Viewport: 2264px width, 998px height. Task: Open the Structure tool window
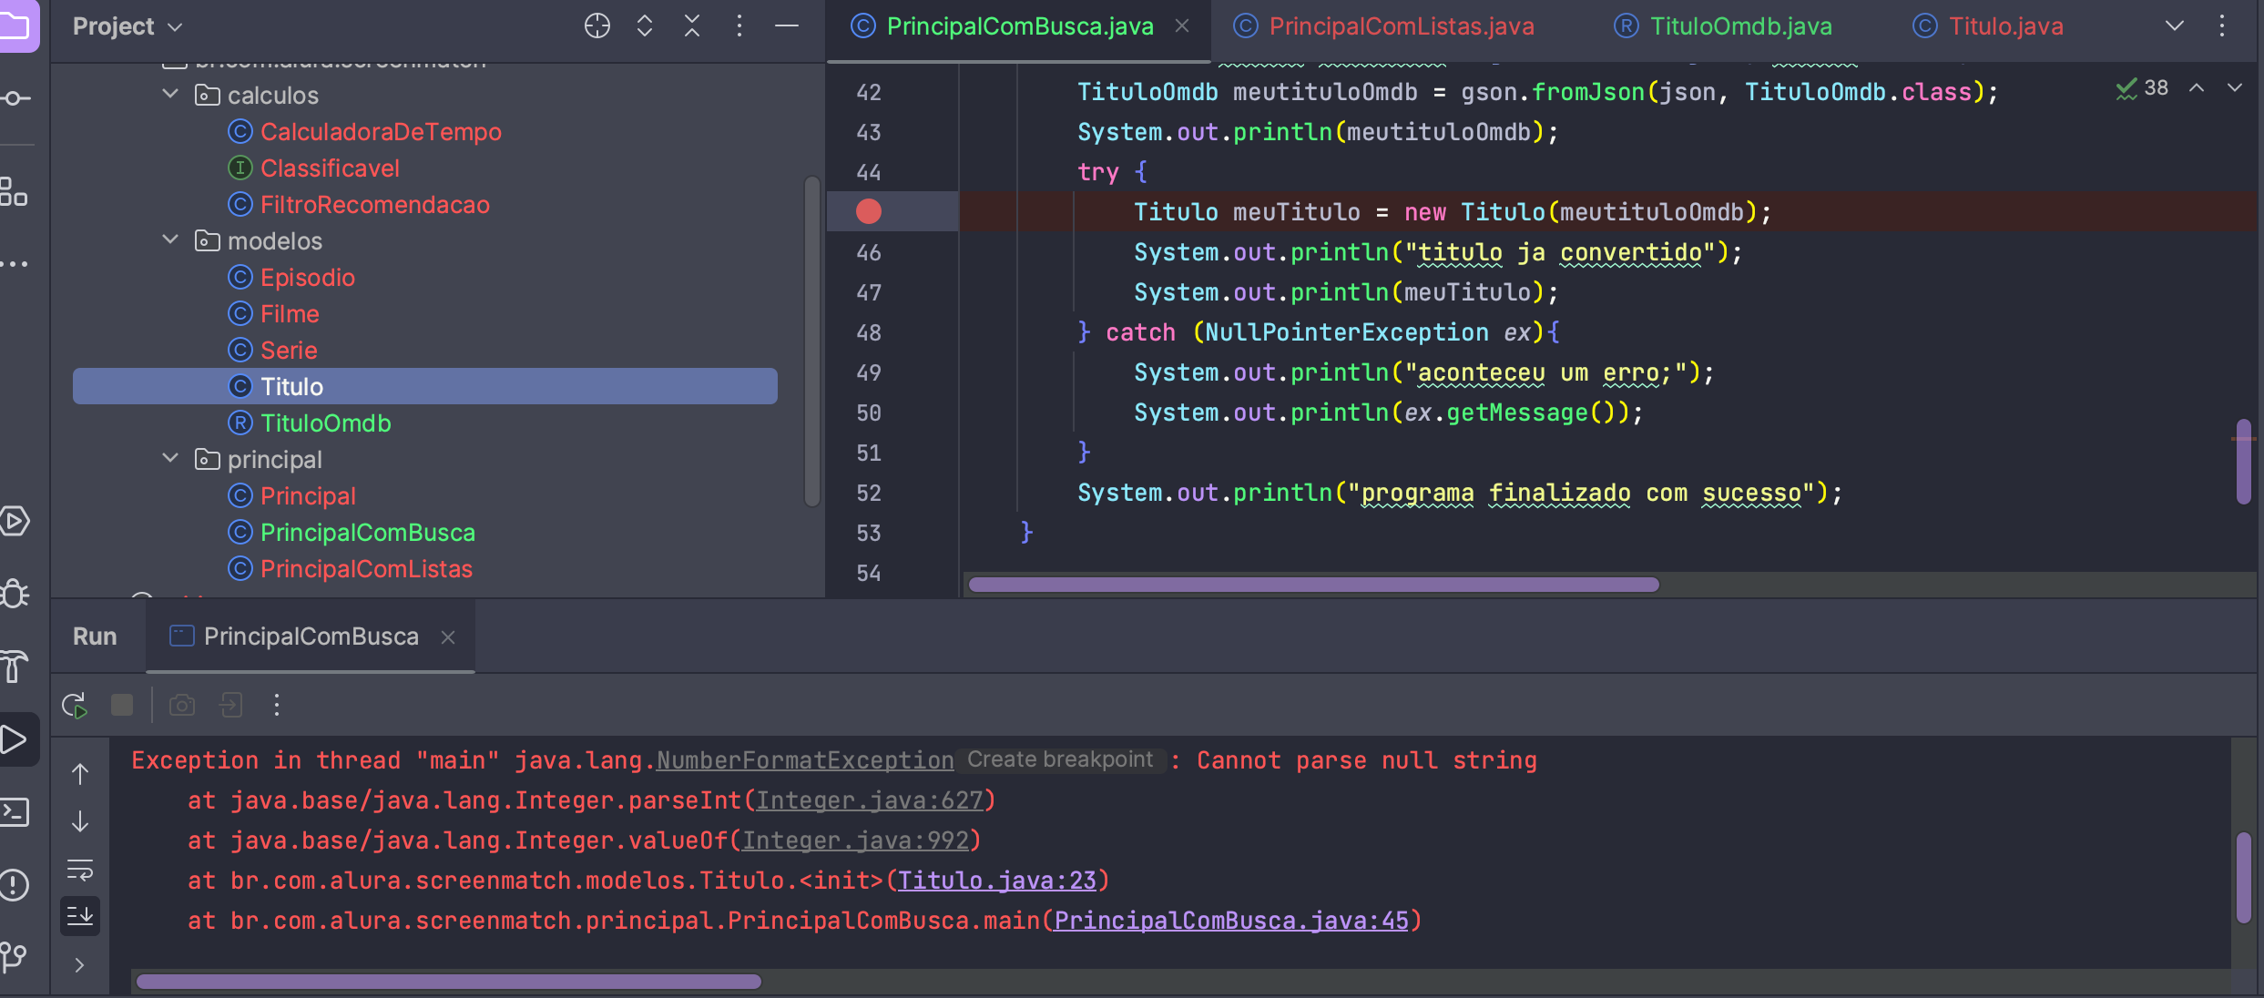14,191
